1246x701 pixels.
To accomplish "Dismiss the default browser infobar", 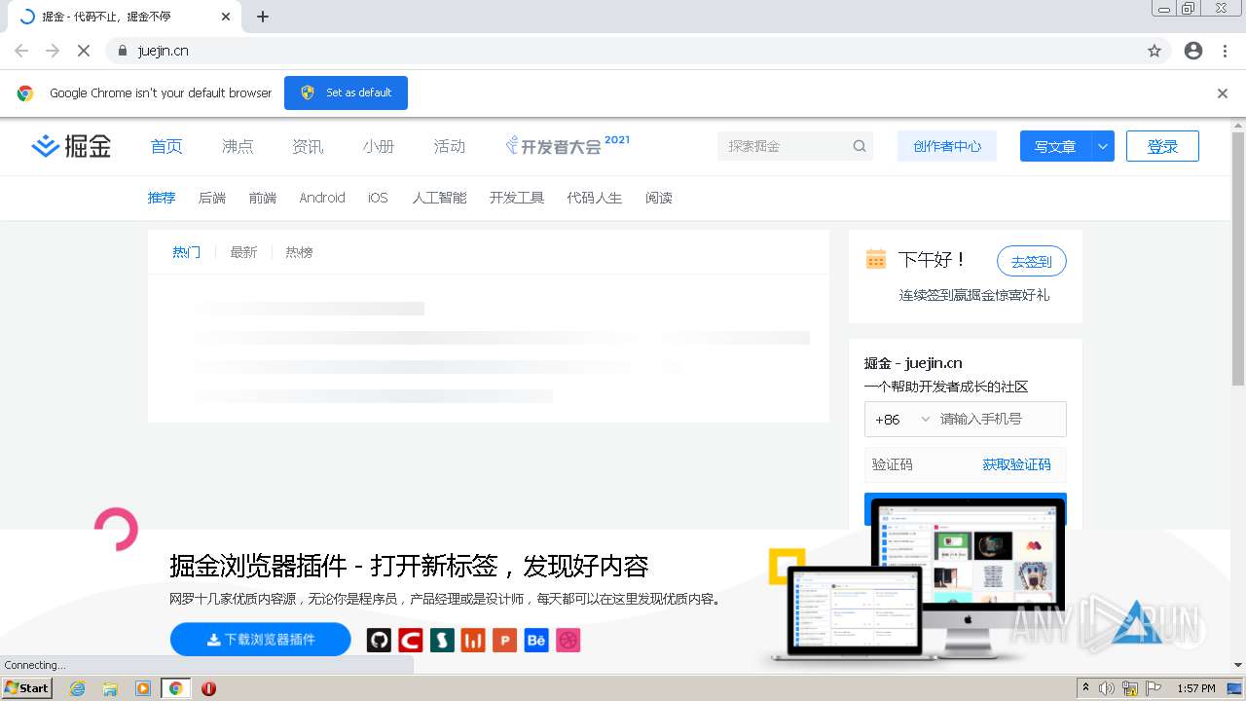I will tap(1223, 93).
